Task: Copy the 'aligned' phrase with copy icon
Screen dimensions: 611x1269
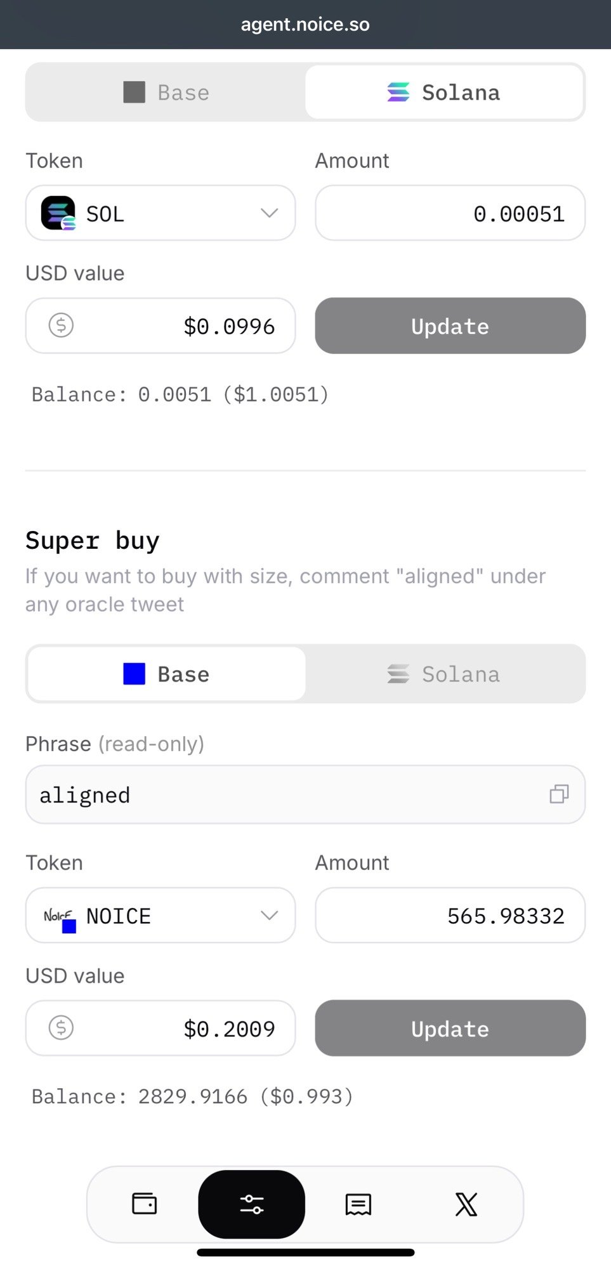Action: pyautogui.click(x=559, y=794)
